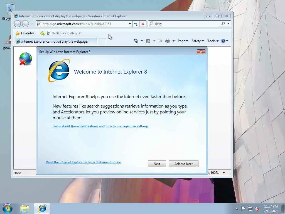Click the Internet Explorer taskbar button
The width and height of the screenshot is (285, 214).
click(x=42, y=208)
